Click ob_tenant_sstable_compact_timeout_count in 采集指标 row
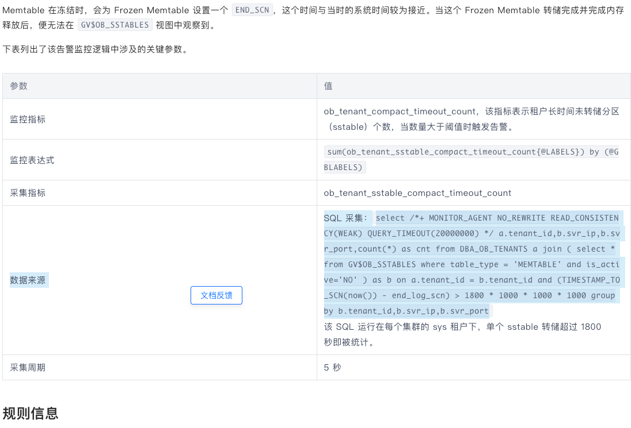Image resolution: width=631 pixels, height=428 pixels. point(417,192)
